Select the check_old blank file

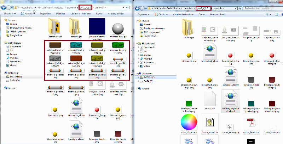(209, 99)
